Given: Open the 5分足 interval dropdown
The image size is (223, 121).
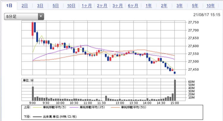Looking at the screenshot, I should [24, 17].
